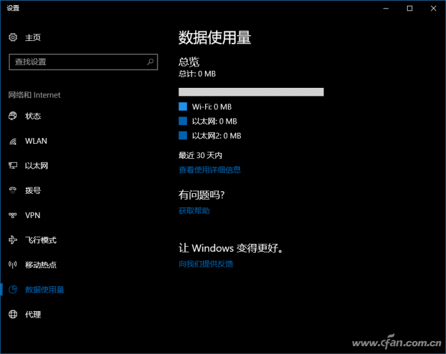This screenshot has width=446, height=354.
Task: Click the Wi-Fi legend color swatch
Action: click(182, 107)
